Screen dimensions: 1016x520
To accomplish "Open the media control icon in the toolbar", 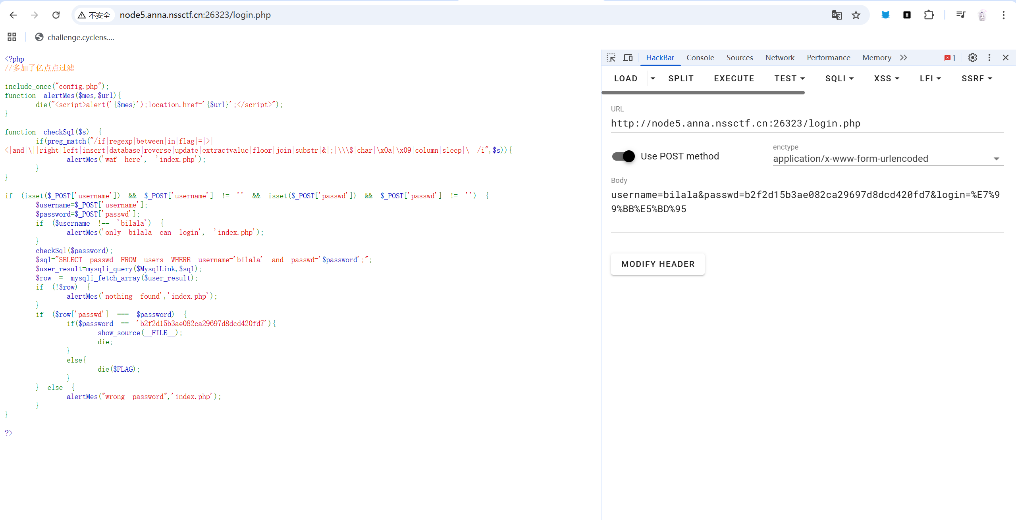I will pyautogui.click(x=960, y=15).
